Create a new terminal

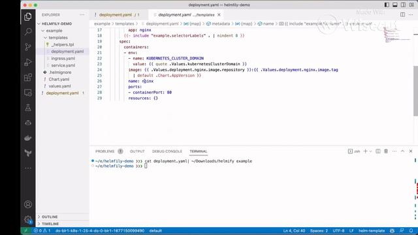click(365, 151)
